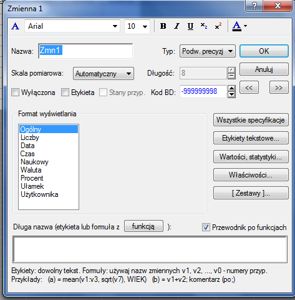The height and width of the screenshot is (300, 295).
Task: Uncheck Przewodnik po funkcjach
Action: coord(206,227)
